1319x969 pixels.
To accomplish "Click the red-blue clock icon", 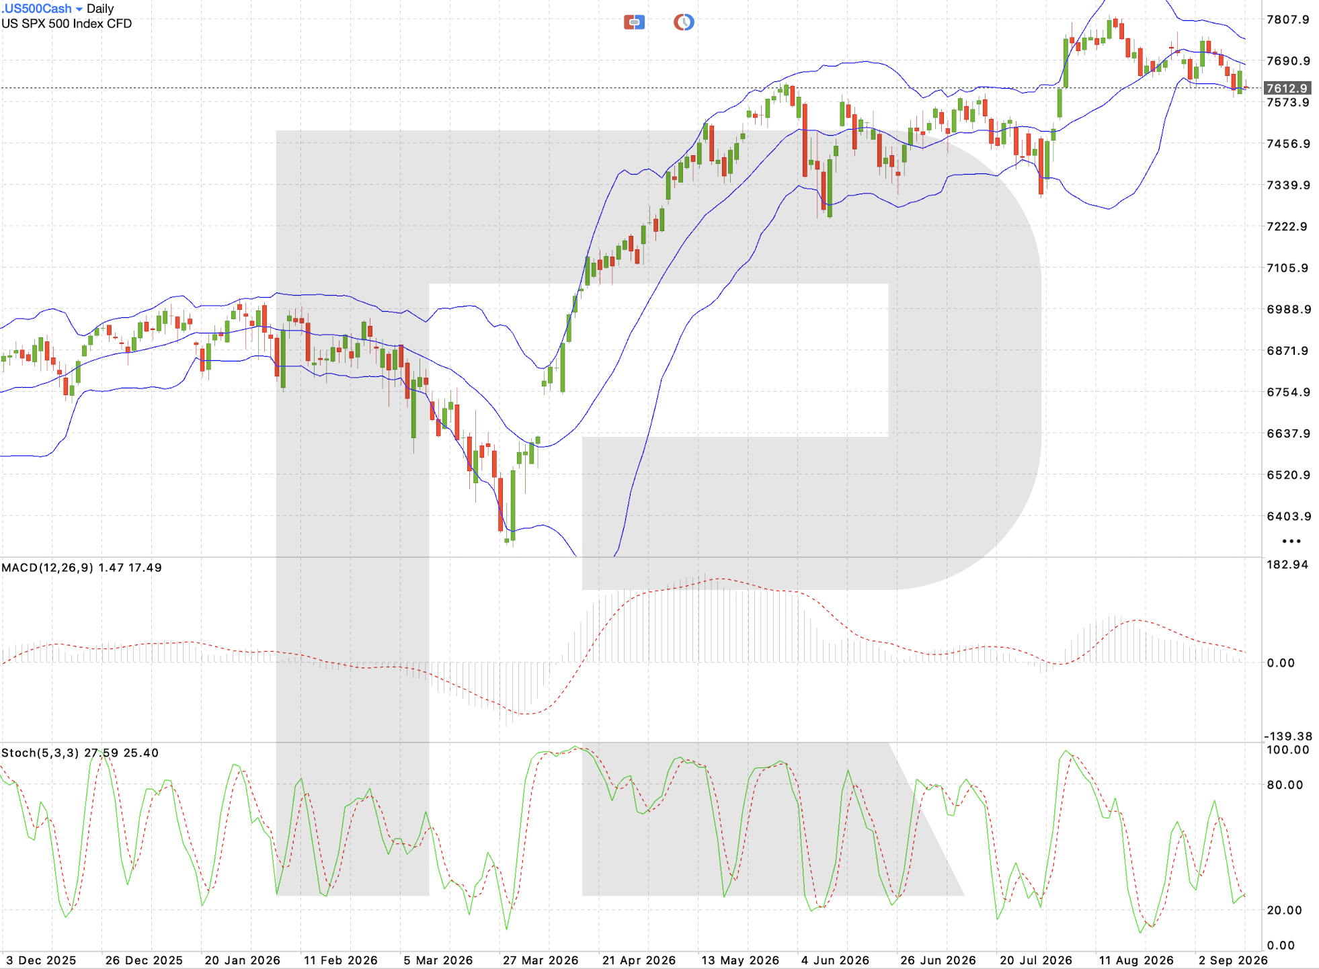I will tap(684, 22).
